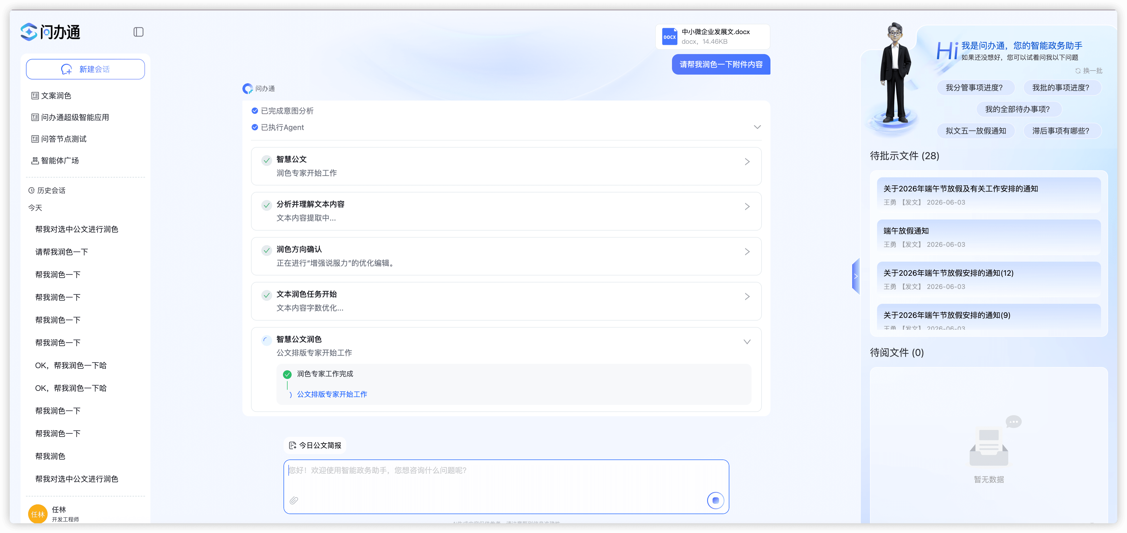Click the 问办通 assistant reply icon
Viewport: 1127px width, 533px height.
[248, 89]
